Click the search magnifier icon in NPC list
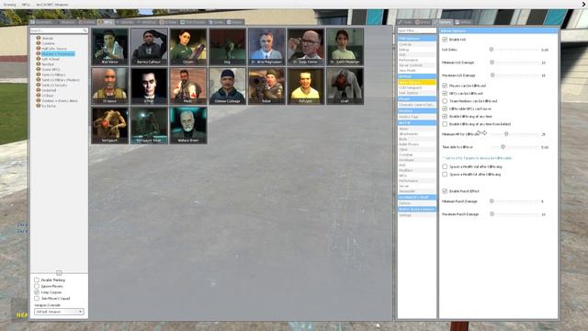 click(x=85, y=30)
